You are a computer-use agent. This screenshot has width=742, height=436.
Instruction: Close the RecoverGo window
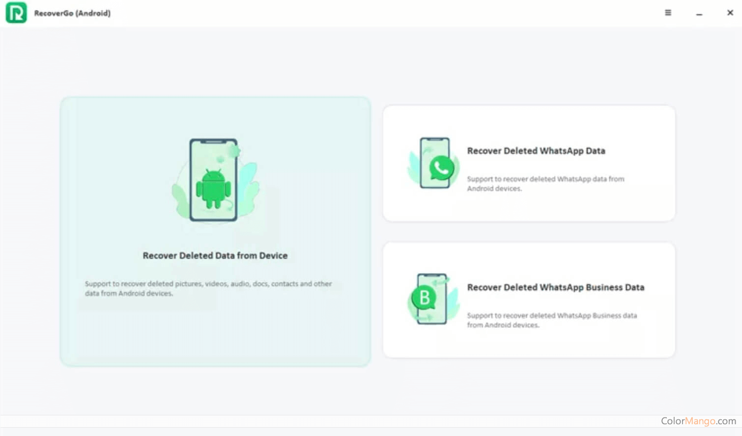pyautogui.click(x=730, y=13)
